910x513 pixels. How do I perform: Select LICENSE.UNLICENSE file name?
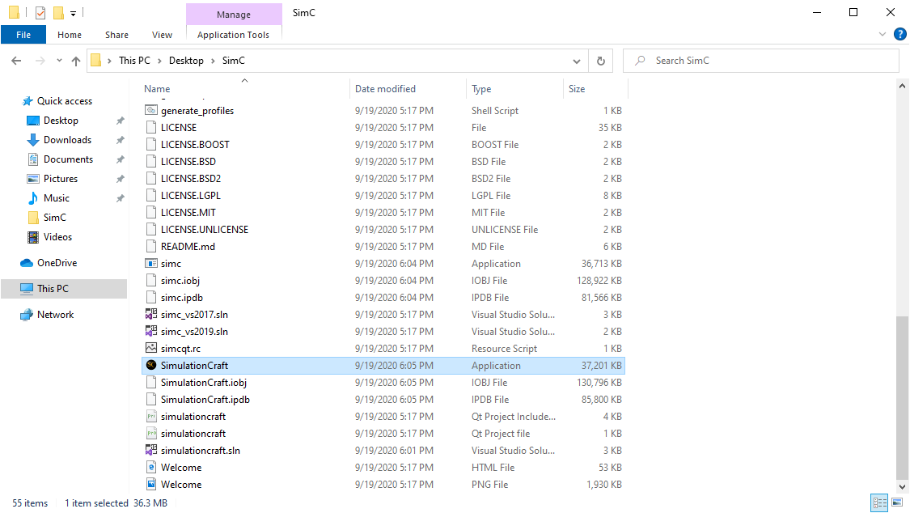(x=205, y=229)
